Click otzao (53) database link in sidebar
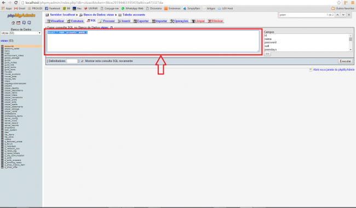This screenshot has width=356, height=208. (7, 41)
